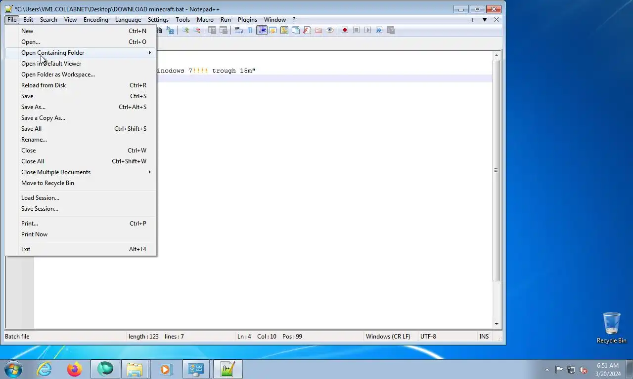This screenshot has height=379, width=633.
Task: Click the volume tray icon
Action: coord(583,370)
